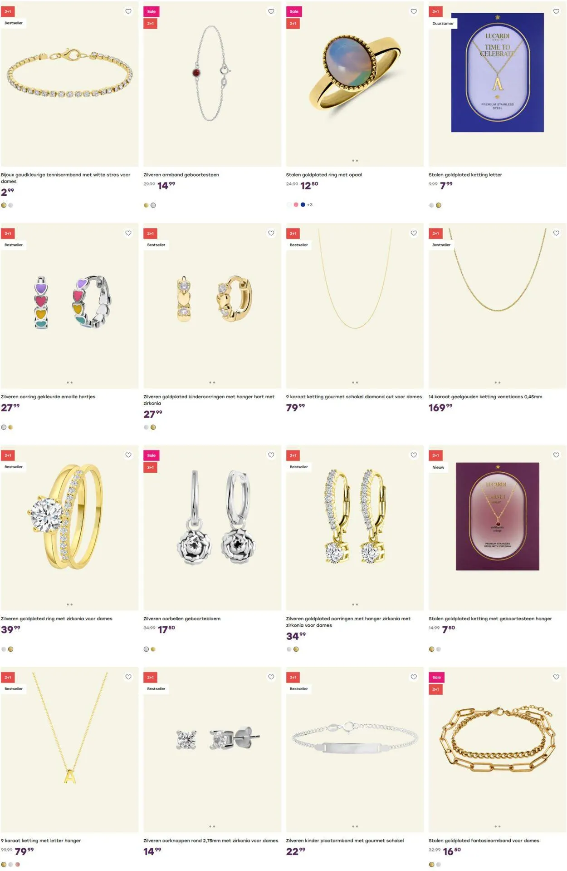Image resolution: width=567 pixels, height=871 pixels.
Task: Choose blue color option for opaal ring
Action: click(x=303, y=205)
